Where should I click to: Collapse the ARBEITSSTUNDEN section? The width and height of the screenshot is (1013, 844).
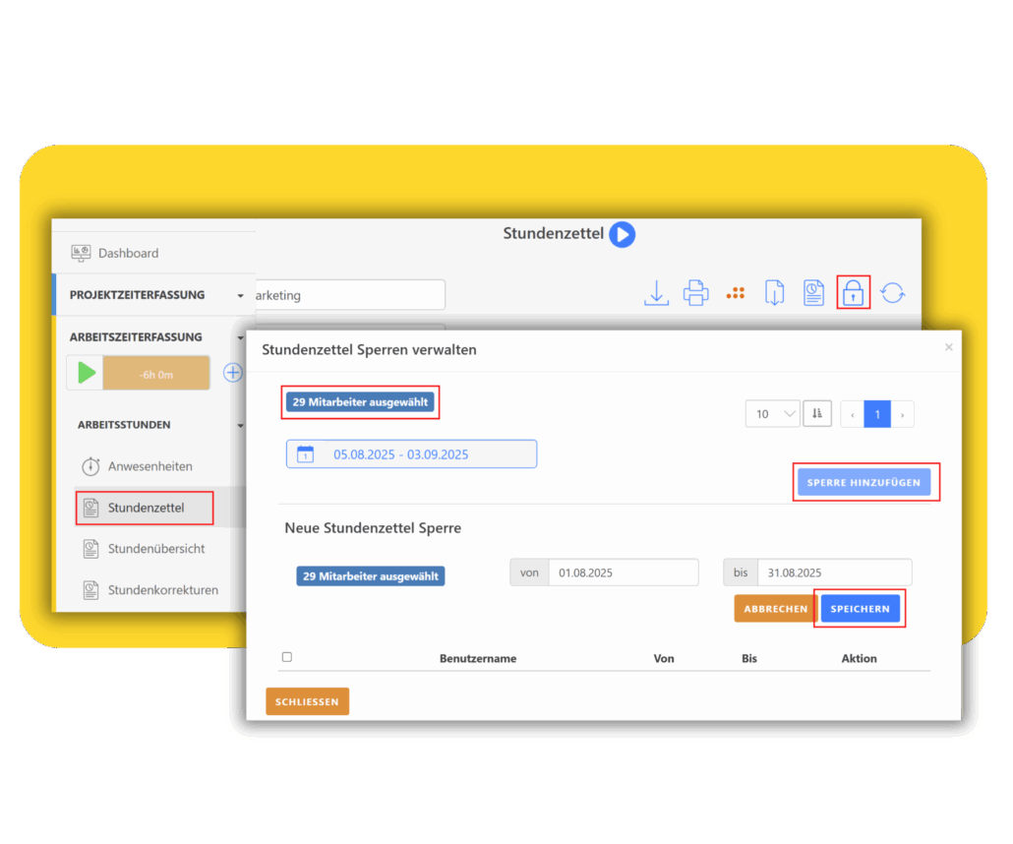click(x=240, y=426)
